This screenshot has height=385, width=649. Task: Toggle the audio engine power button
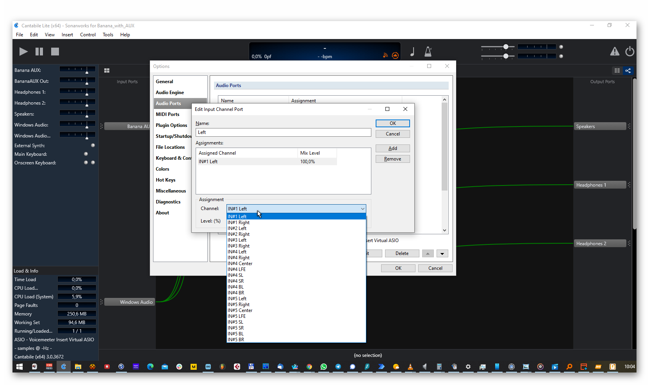coord(629,52)
